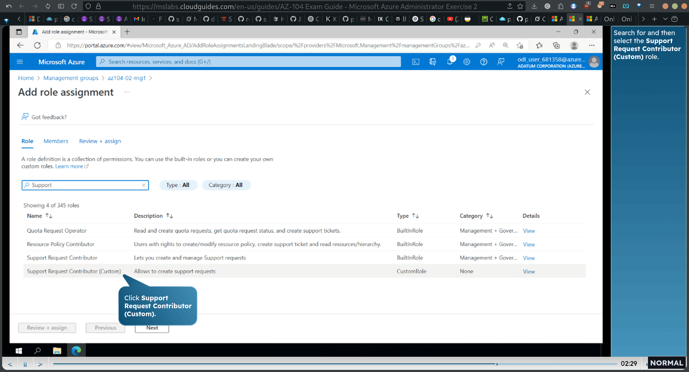
Task: Sort roles by the Category column
Action: 476,216
